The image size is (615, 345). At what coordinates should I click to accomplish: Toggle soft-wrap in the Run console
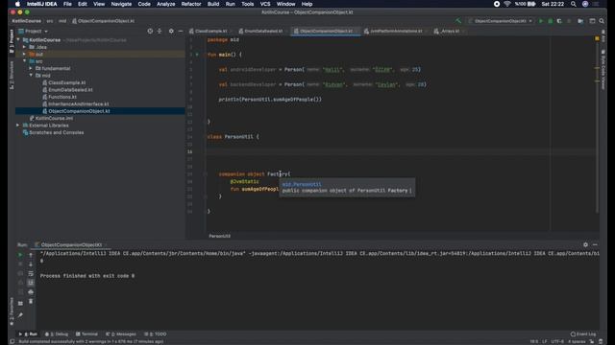pyautogui.click(x=31, y=273)
